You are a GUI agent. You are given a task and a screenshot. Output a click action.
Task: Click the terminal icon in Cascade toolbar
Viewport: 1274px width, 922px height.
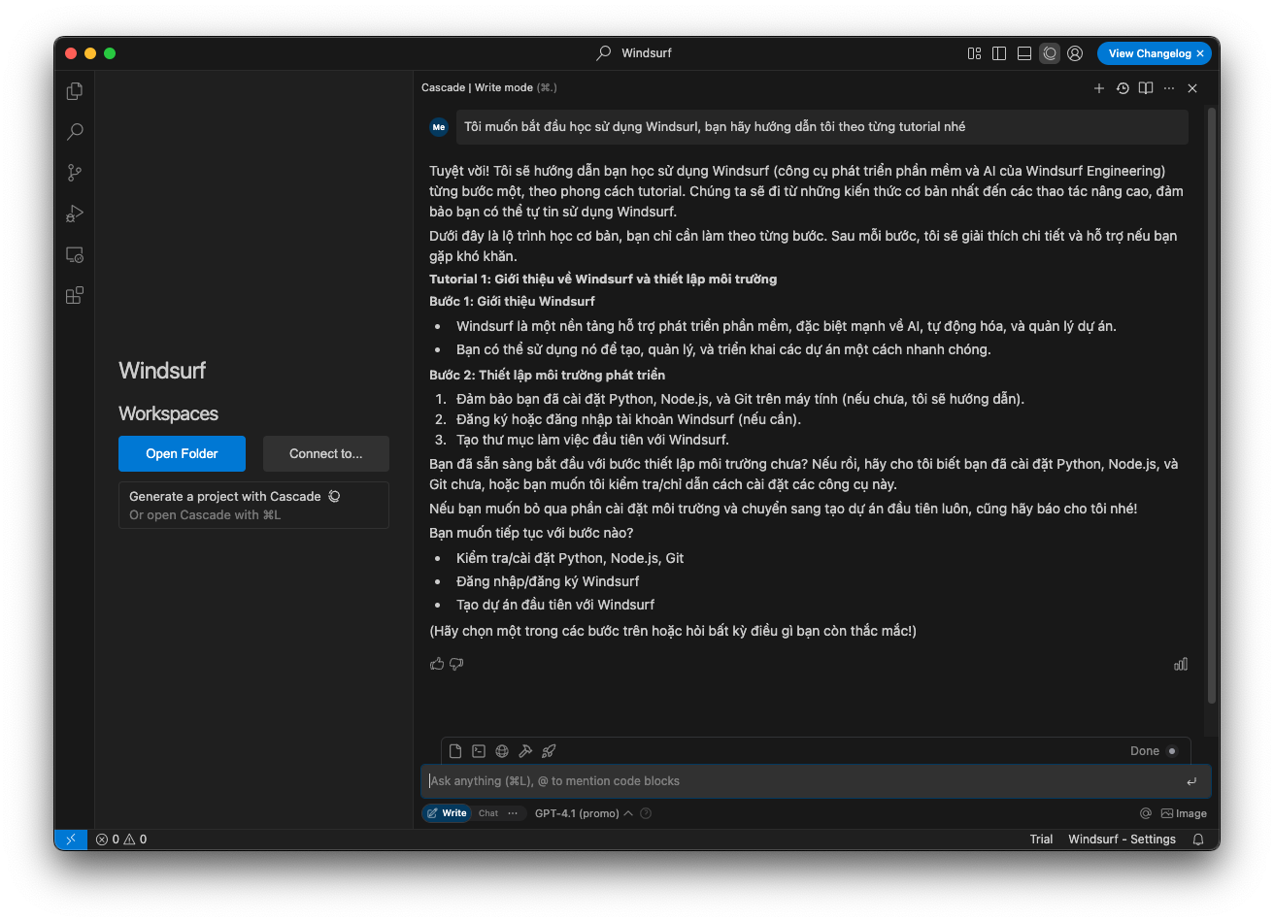(x=479, y=751)
